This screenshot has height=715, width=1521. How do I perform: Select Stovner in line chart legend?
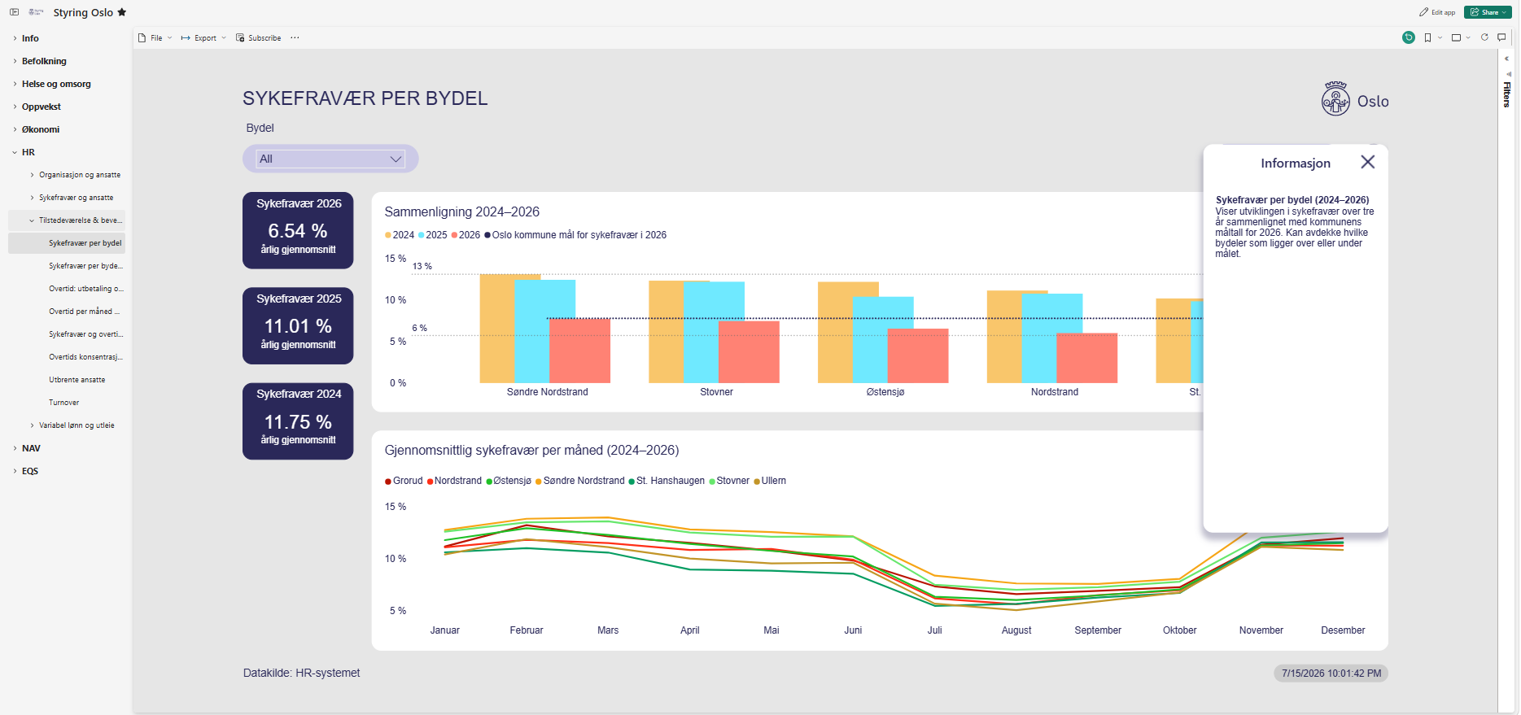[x=729, y=481]
